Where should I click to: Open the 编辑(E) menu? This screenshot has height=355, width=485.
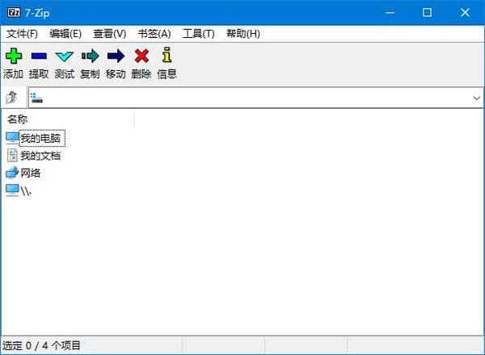65,33
